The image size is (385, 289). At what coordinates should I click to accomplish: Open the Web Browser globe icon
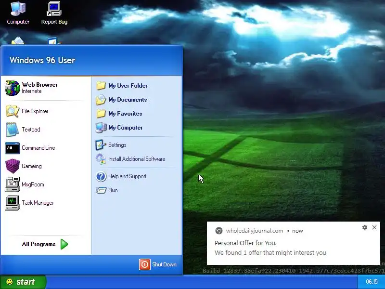(x=13, y=88)
